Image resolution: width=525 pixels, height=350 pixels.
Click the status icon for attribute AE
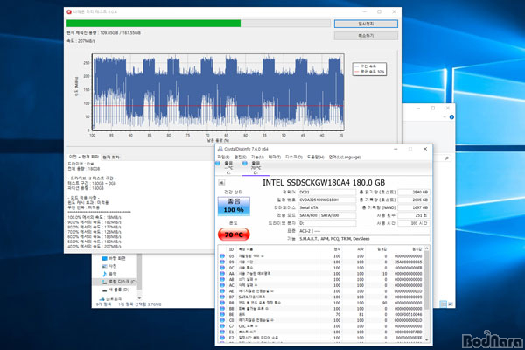coord(222,291)
